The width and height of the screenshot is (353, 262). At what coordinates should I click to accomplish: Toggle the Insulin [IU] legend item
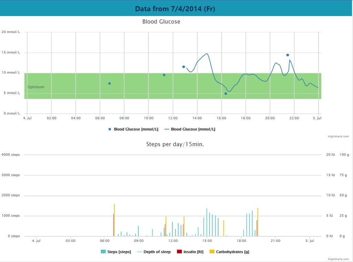tap(190, 252)
